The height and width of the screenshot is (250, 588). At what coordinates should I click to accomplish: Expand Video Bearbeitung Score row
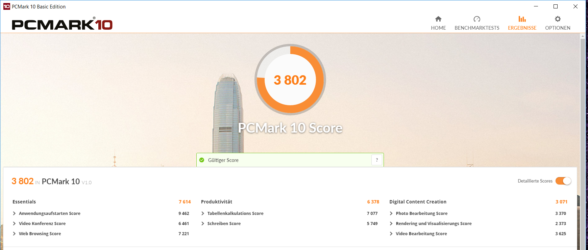tap(391, 233)
